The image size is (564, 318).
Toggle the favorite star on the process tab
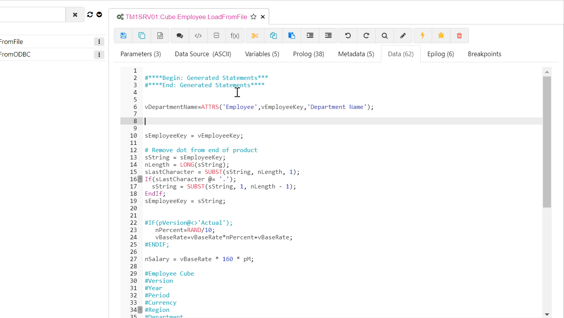253,17
